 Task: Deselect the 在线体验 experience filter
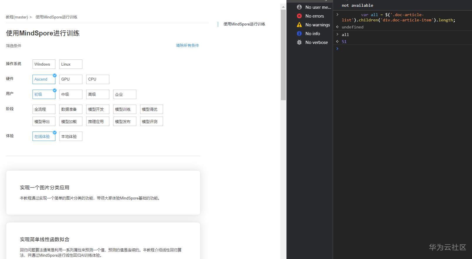[x=44, y=136]
